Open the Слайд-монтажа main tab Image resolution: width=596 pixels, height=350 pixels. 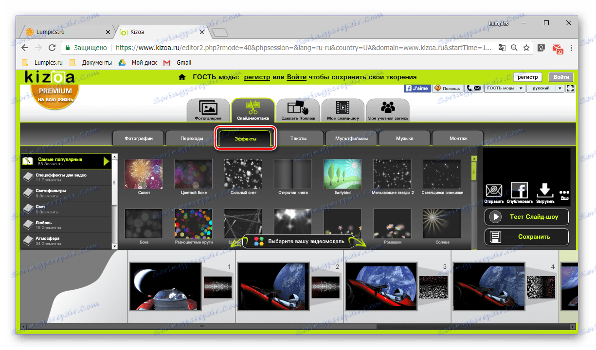coord(253,110)
